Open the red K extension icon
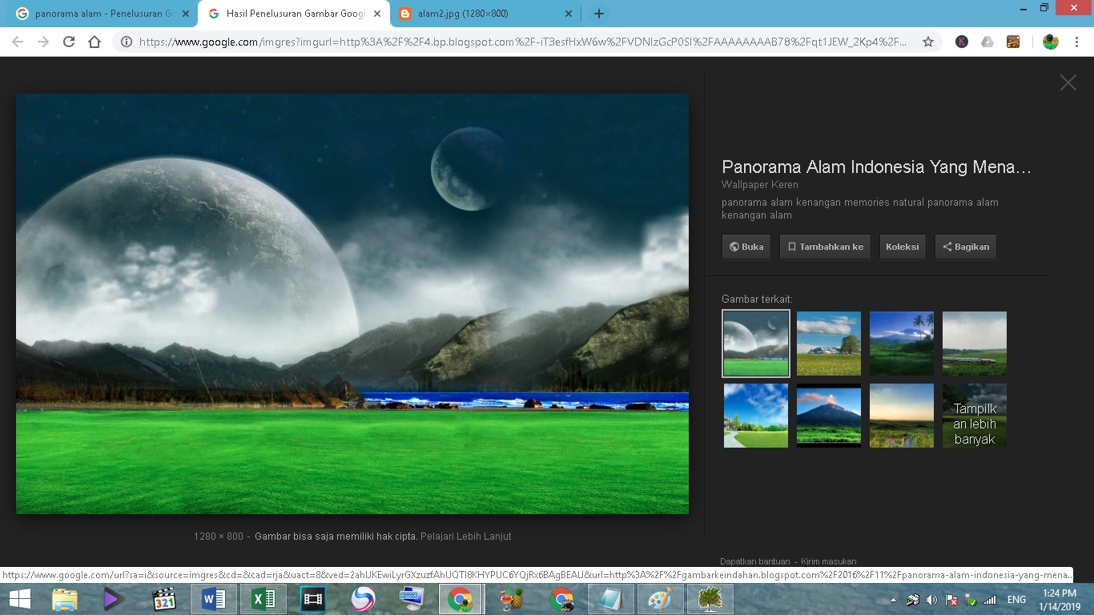Image resolution: width=1094 pixels, height=615 pixels. 962,42
